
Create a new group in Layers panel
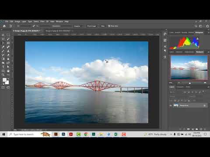coord(197,129)
